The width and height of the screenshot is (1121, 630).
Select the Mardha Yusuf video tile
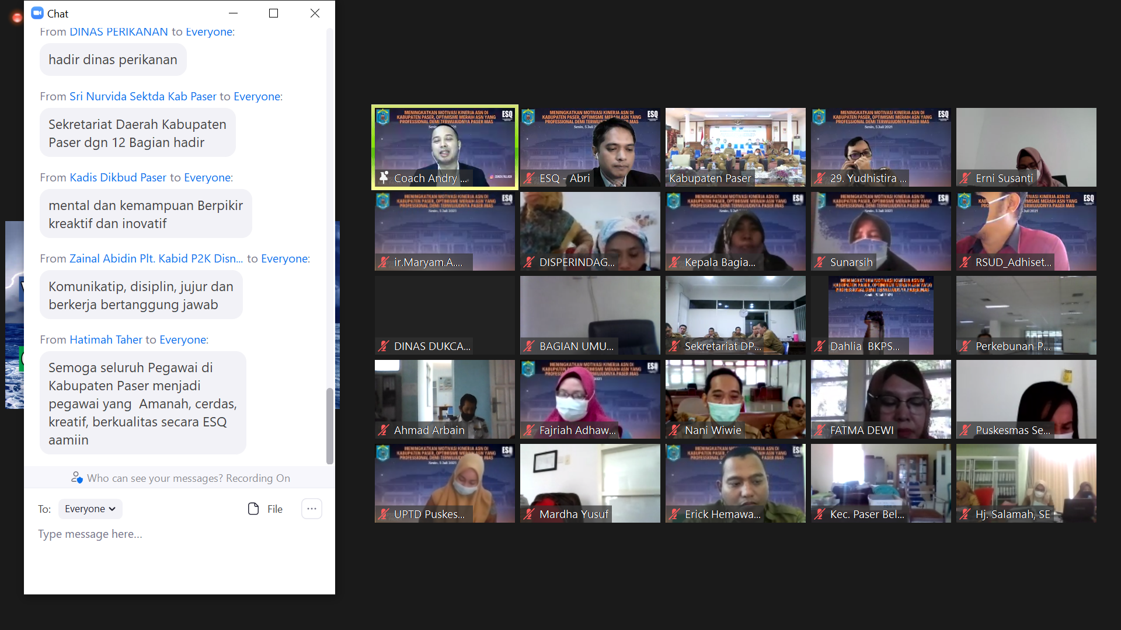click(590, 482)
